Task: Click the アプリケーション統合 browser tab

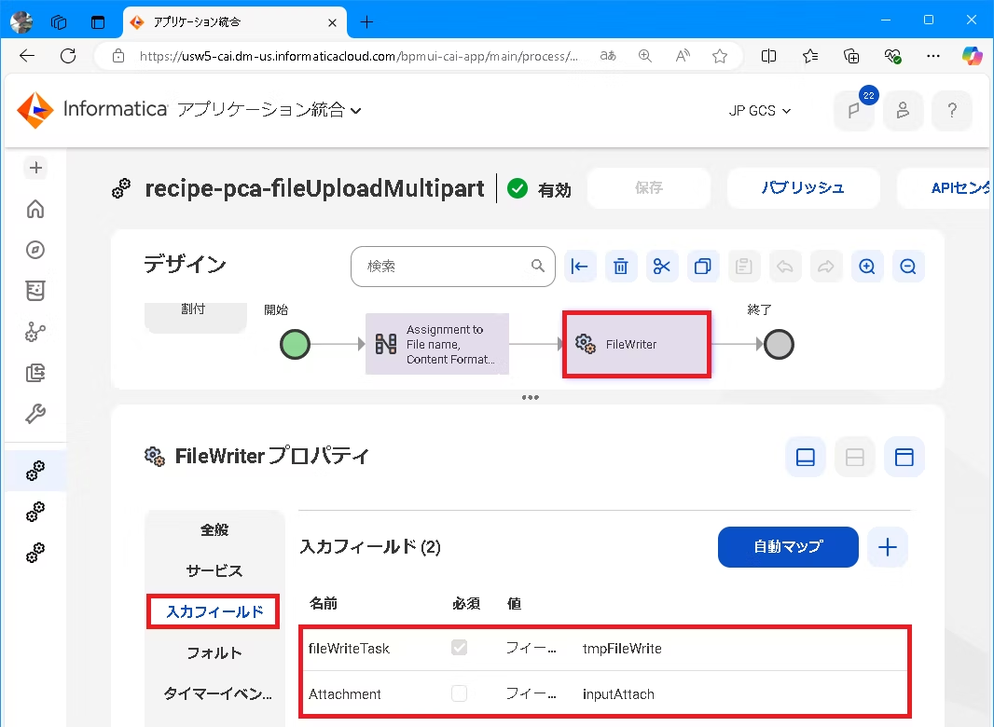Action: tap(235, 22)
